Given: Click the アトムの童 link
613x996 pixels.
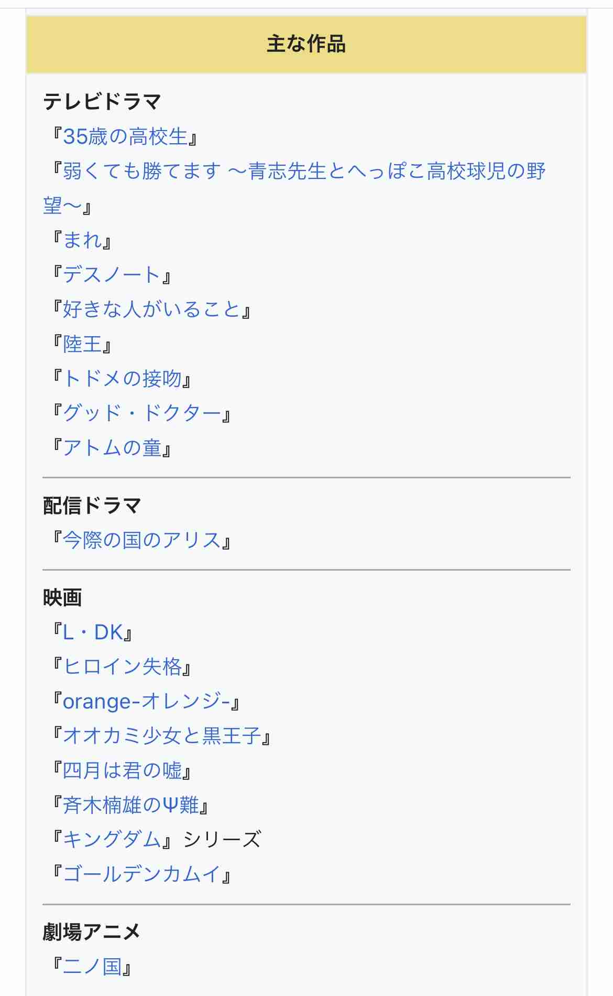Looking at the screenshot, I should (112, 448).
